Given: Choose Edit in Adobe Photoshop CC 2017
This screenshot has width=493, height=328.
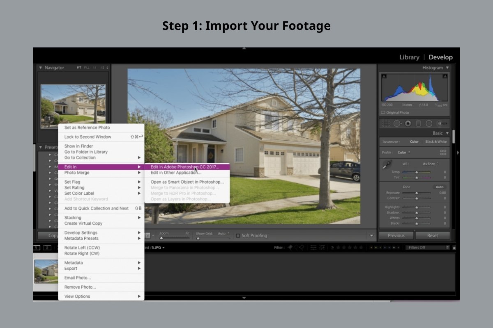Looking at the screenshot, I should click(184, 167).
